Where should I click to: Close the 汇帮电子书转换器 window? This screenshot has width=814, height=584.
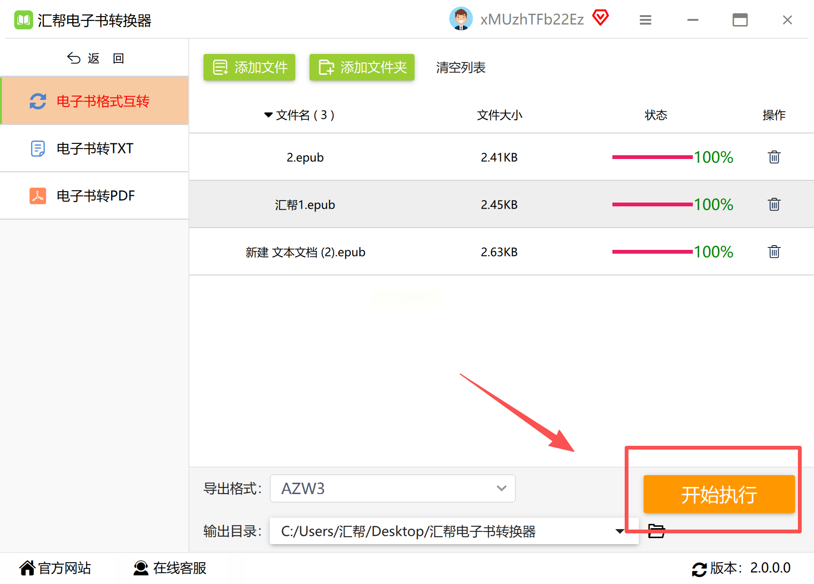[x=787, y=20]
